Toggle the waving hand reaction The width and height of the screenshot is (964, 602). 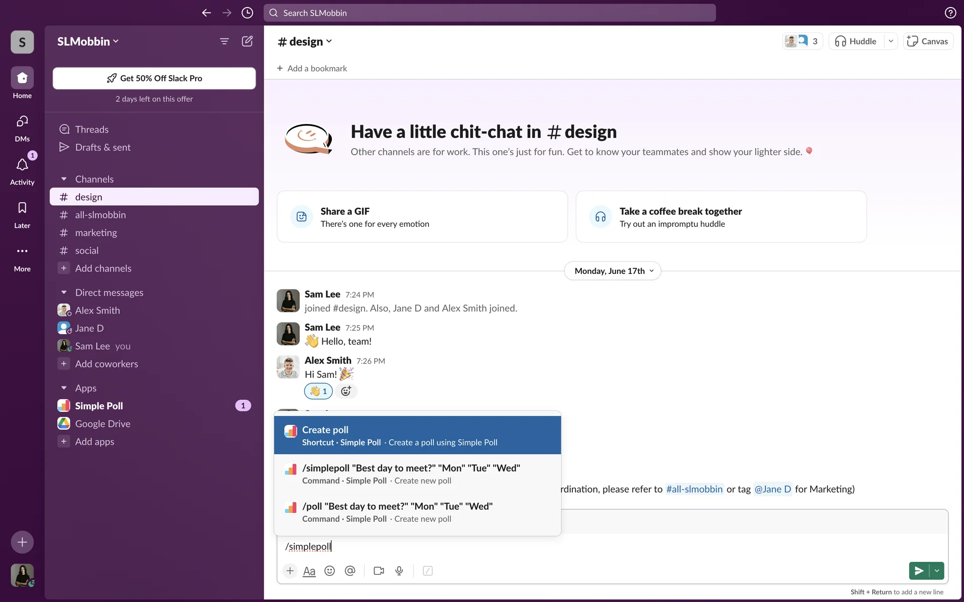click(x=318, y=391)
